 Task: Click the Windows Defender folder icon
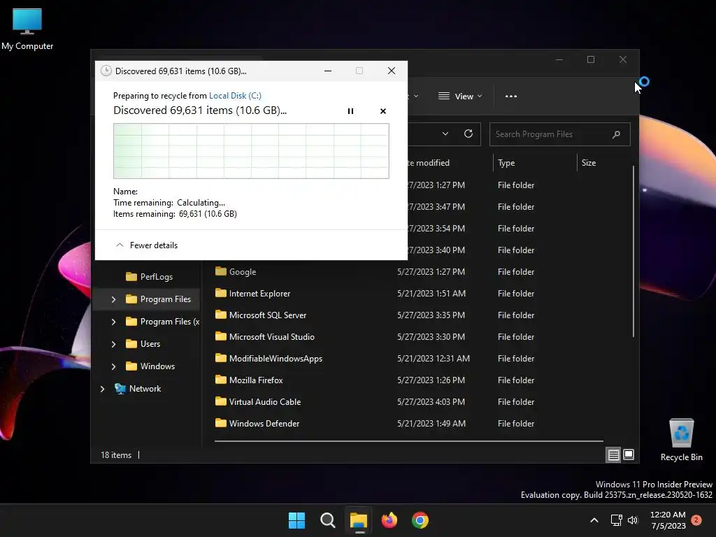tap(221, 423)
